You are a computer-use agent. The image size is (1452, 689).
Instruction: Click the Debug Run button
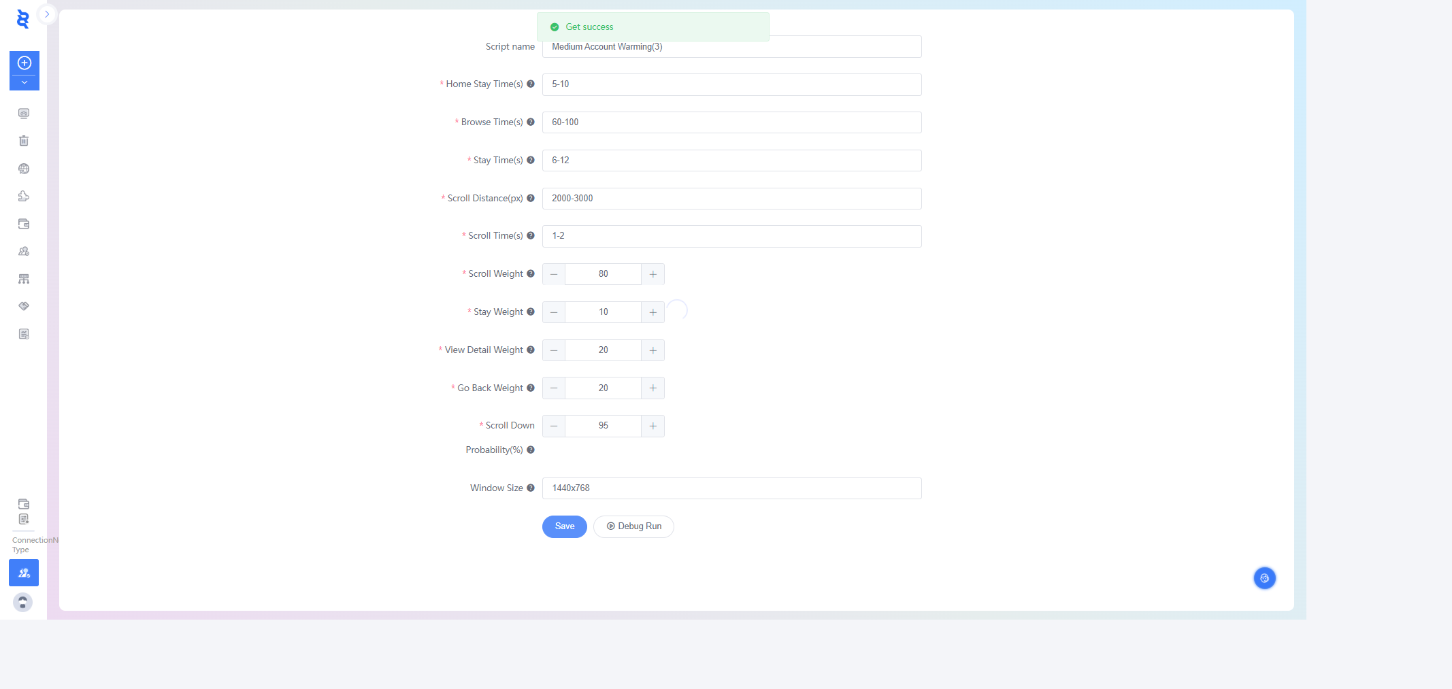pos(633,526)
